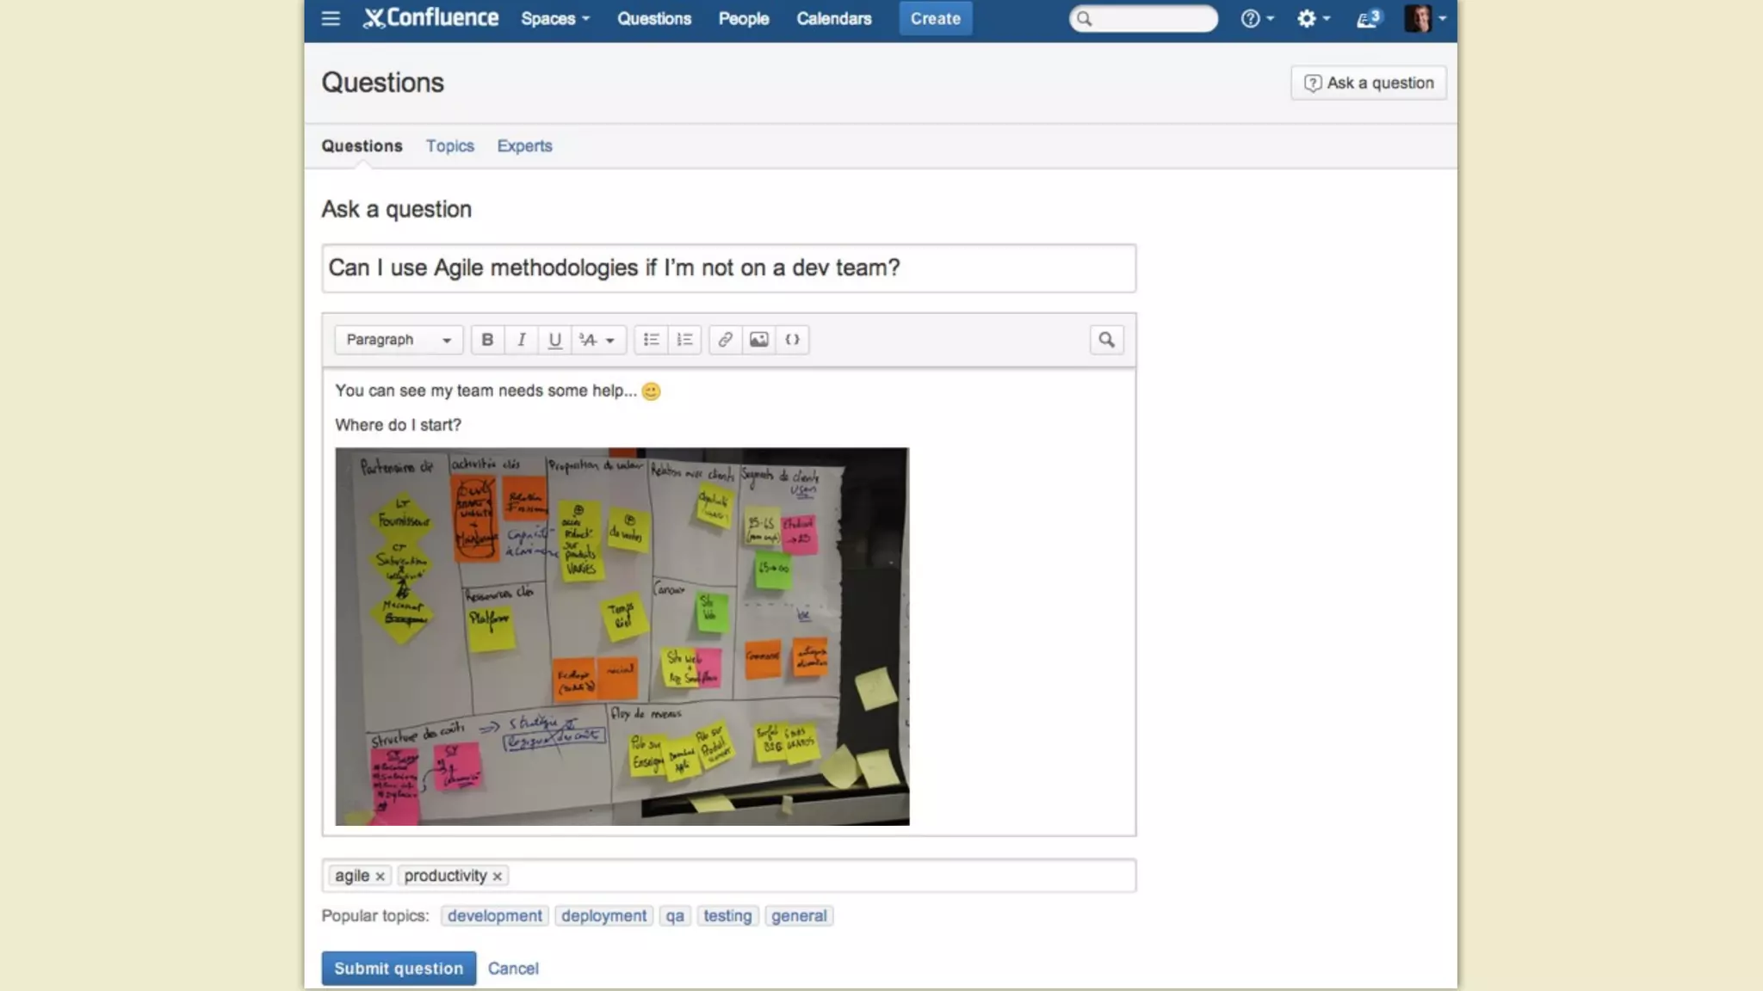Insert a bulleted list

651,340
